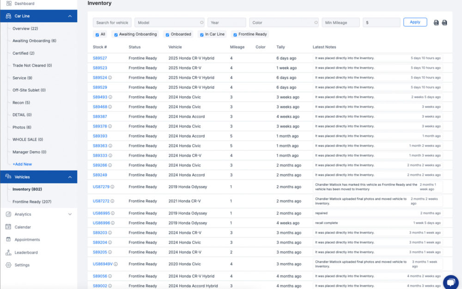Export inventory as PDF
Viewport: 462px width, 289px height.
click(436, 22)
